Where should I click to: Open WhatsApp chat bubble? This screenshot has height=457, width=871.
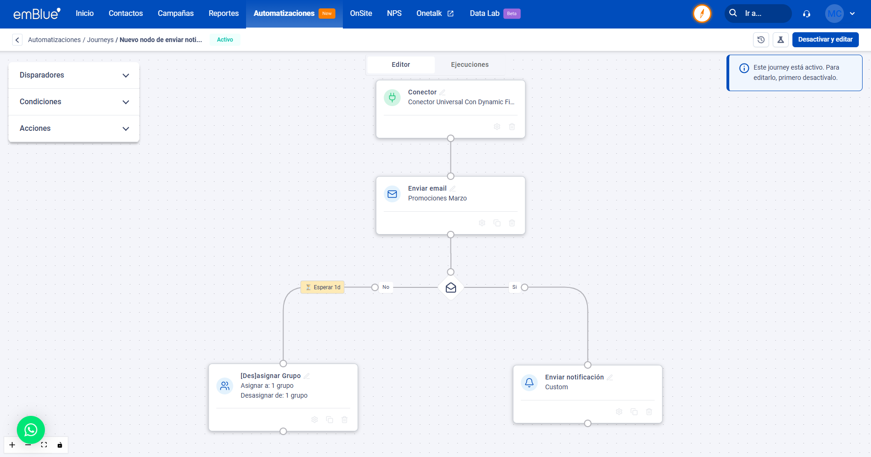(31, 429)
